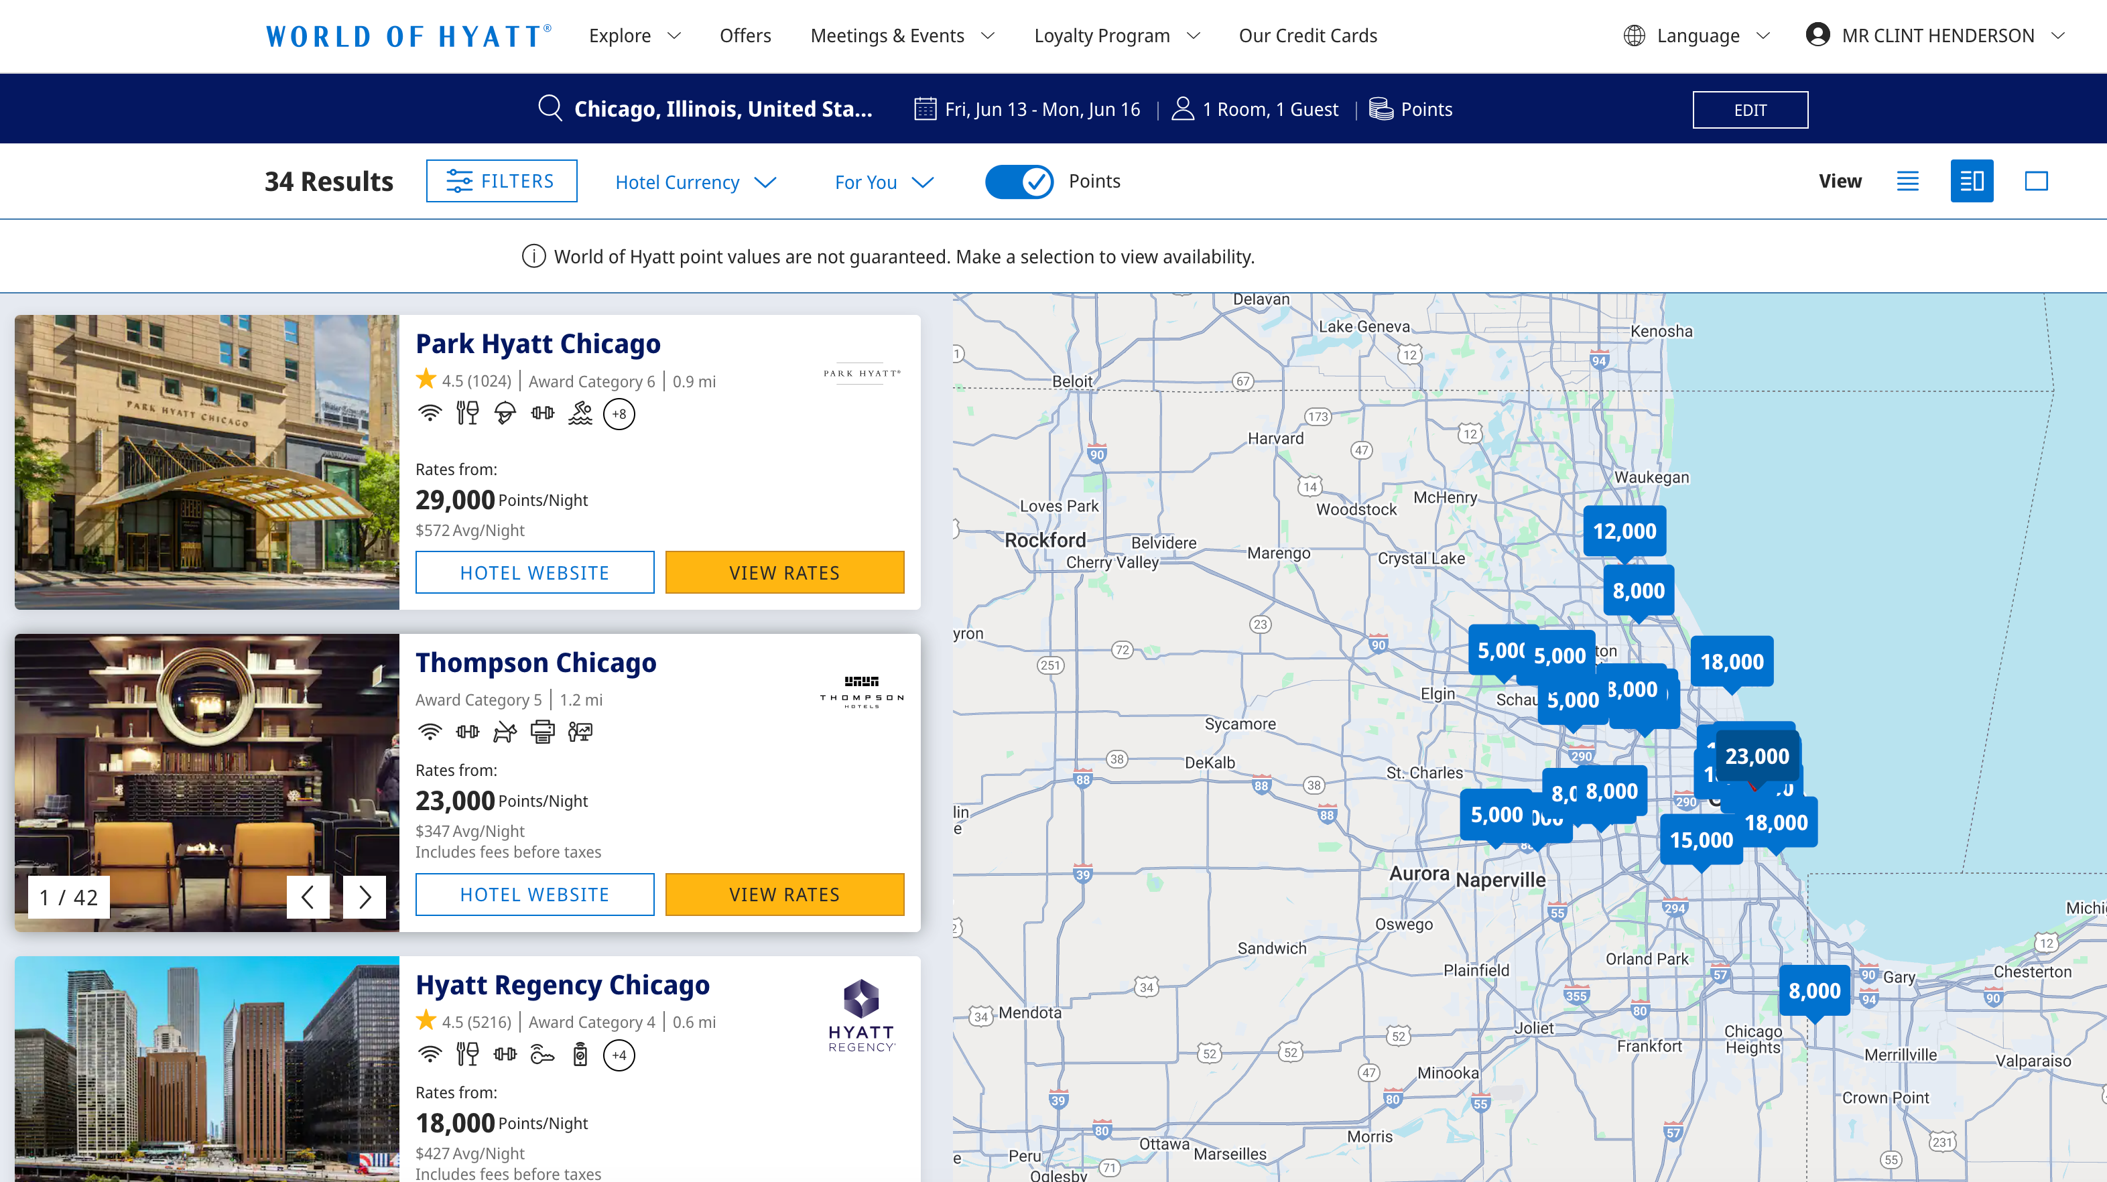Image resolution: width=2107 pixels, height=1182 pixels.
Task: Open the Loyalty Program menu
Action: (1116, 35)
